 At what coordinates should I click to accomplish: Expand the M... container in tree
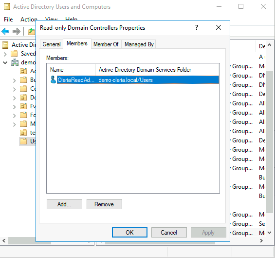point(15,124)
